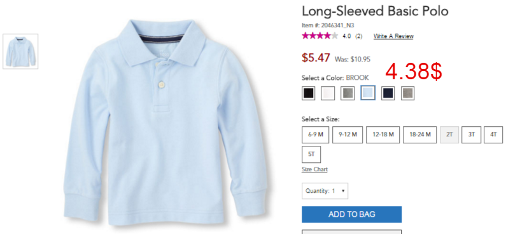
Task: Select the black color swatch
Action: point(308,93)
